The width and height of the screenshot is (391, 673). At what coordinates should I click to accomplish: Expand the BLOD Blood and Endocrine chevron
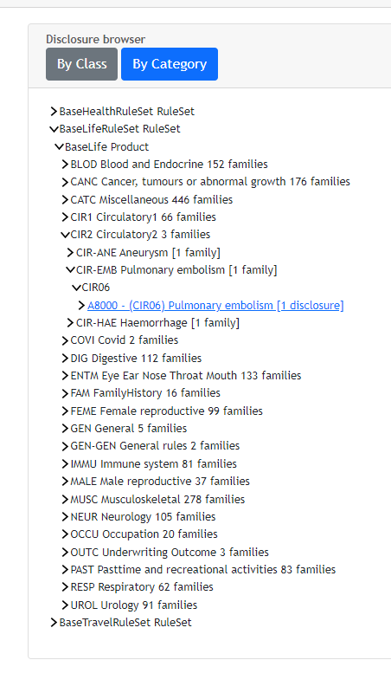click(x=65, y=165)
